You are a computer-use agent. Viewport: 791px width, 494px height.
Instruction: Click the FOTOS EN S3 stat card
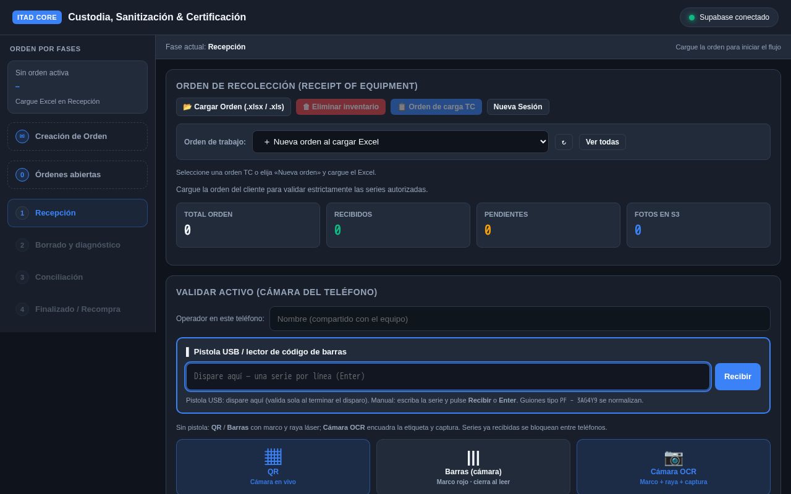tap(698, 225)
